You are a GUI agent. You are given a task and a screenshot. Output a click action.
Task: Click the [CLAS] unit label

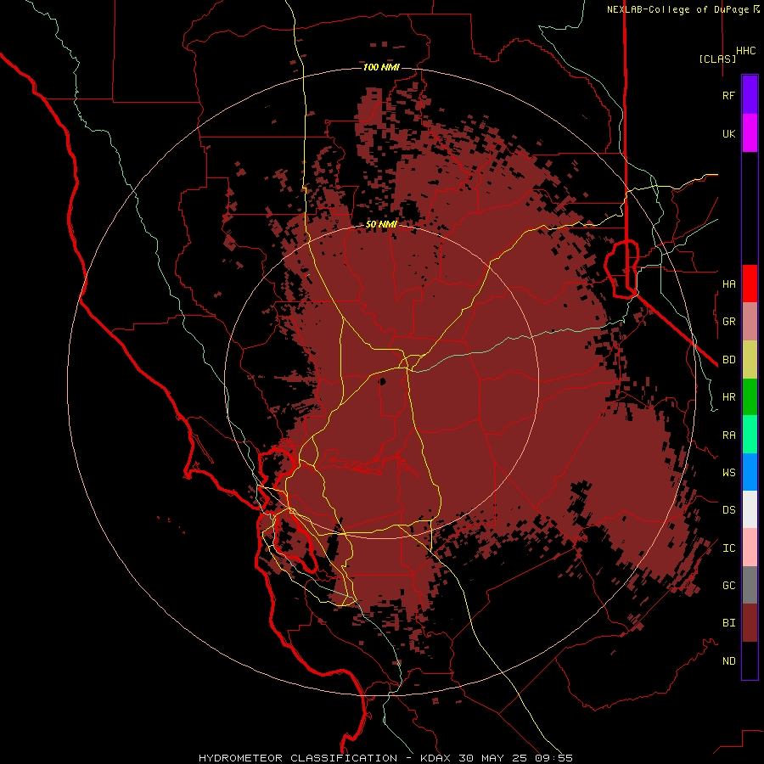[717, 59]
